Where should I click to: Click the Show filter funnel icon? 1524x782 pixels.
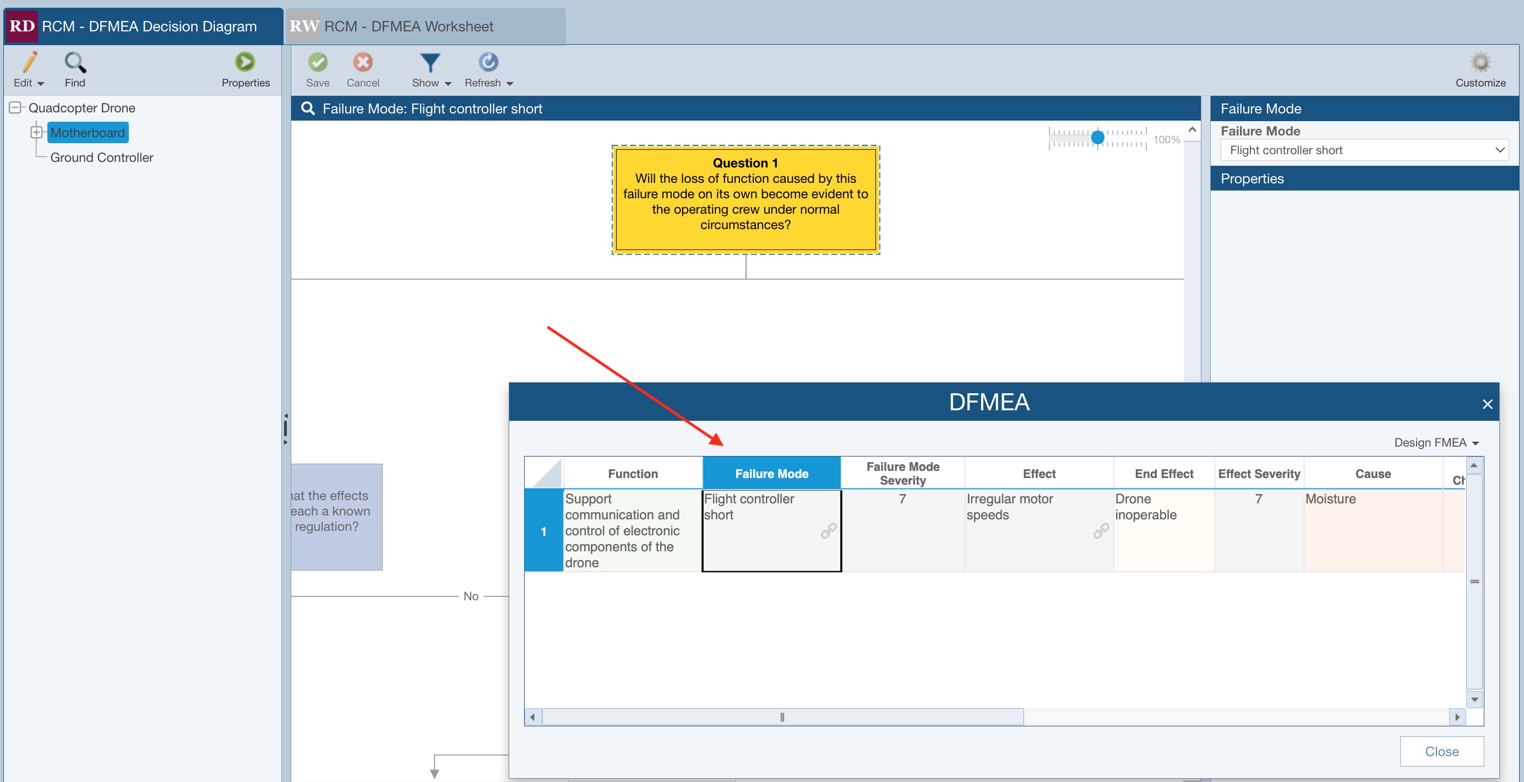[429, 63]
